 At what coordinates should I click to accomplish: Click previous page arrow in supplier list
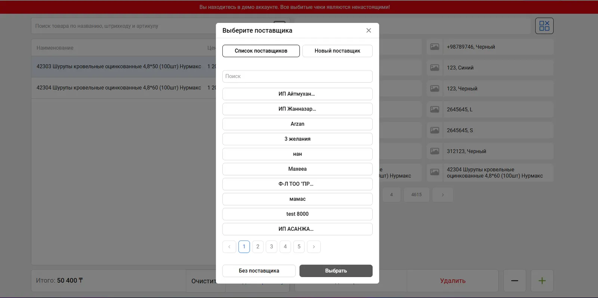tap(229, 247)
